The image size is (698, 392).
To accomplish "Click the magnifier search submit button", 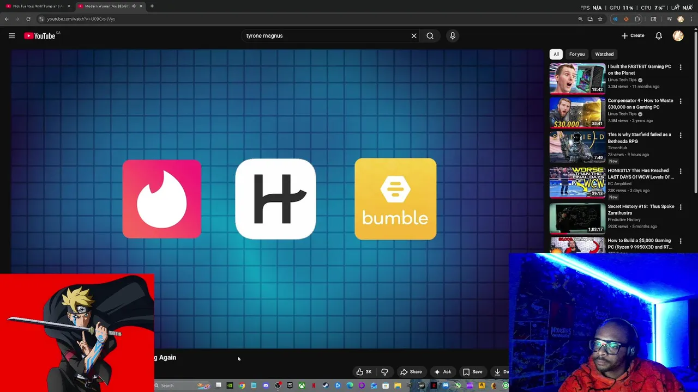I will pos(430,35).
